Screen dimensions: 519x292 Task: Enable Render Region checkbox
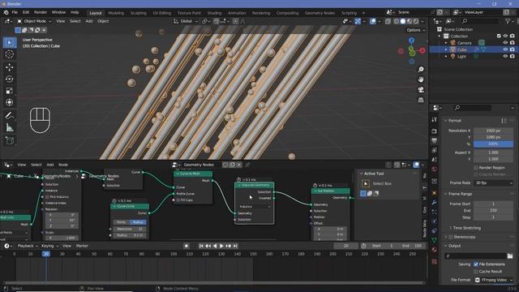click(x=476, y=168)
